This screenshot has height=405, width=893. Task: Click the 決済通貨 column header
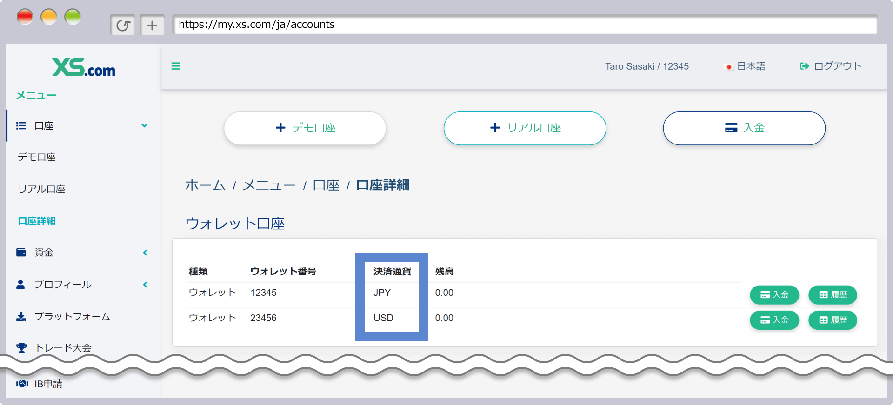coord(392,271)
